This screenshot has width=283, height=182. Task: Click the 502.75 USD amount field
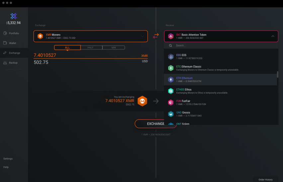point(91,62)
